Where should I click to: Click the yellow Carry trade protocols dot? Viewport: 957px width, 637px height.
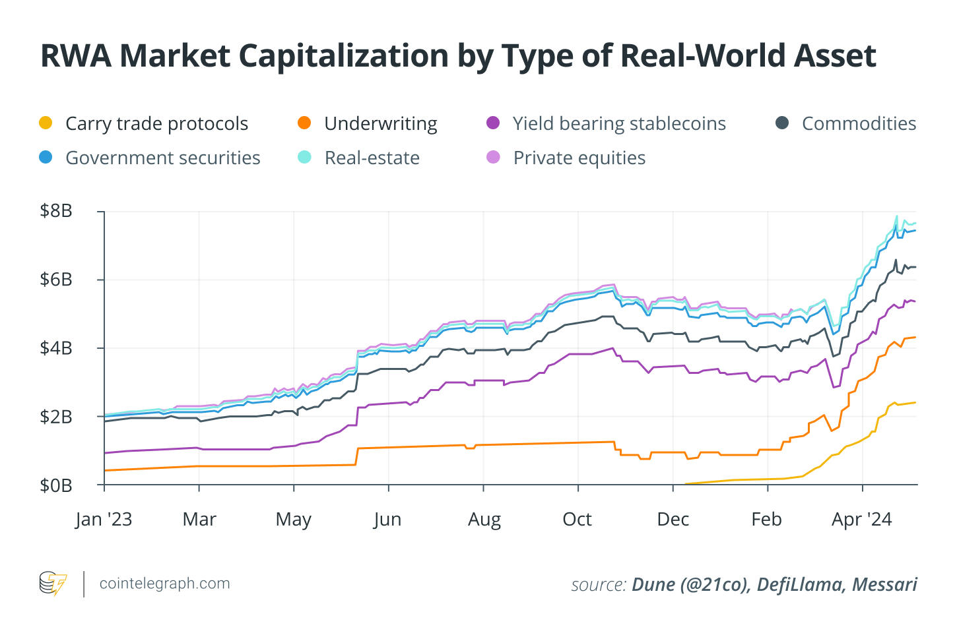pyautogui.click(x=46, y=123)
